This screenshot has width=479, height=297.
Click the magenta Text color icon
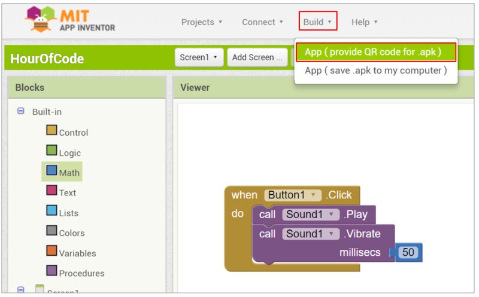[x=51, y=190]
